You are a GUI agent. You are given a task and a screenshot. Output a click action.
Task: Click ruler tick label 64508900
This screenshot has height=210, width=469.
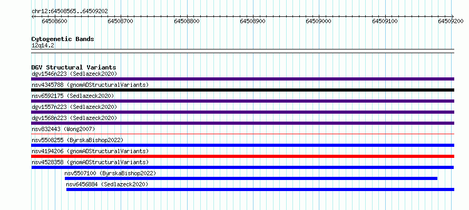253,21
